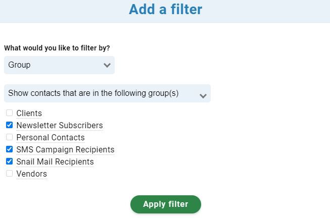Open the Group filter-by dropdown
This screenshot has width=330, height=219.
pos(59,65)
